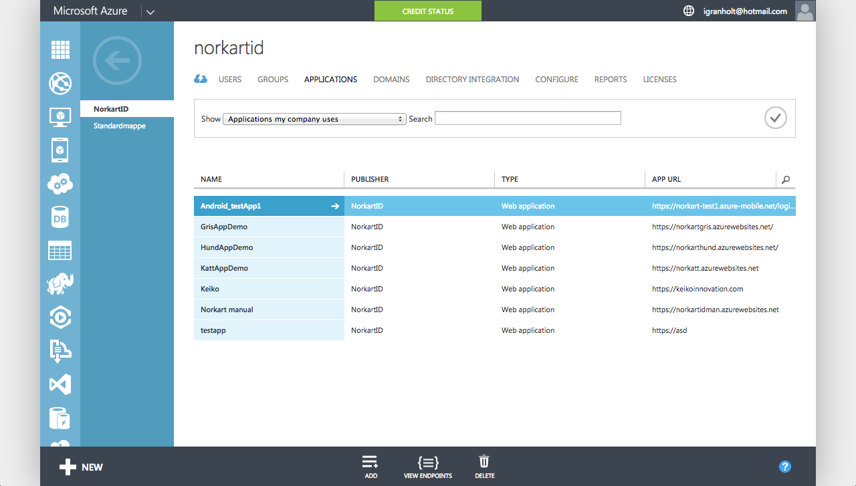
Task: Open the Websites globe icon in sidebar
Action: pos(60,84)
